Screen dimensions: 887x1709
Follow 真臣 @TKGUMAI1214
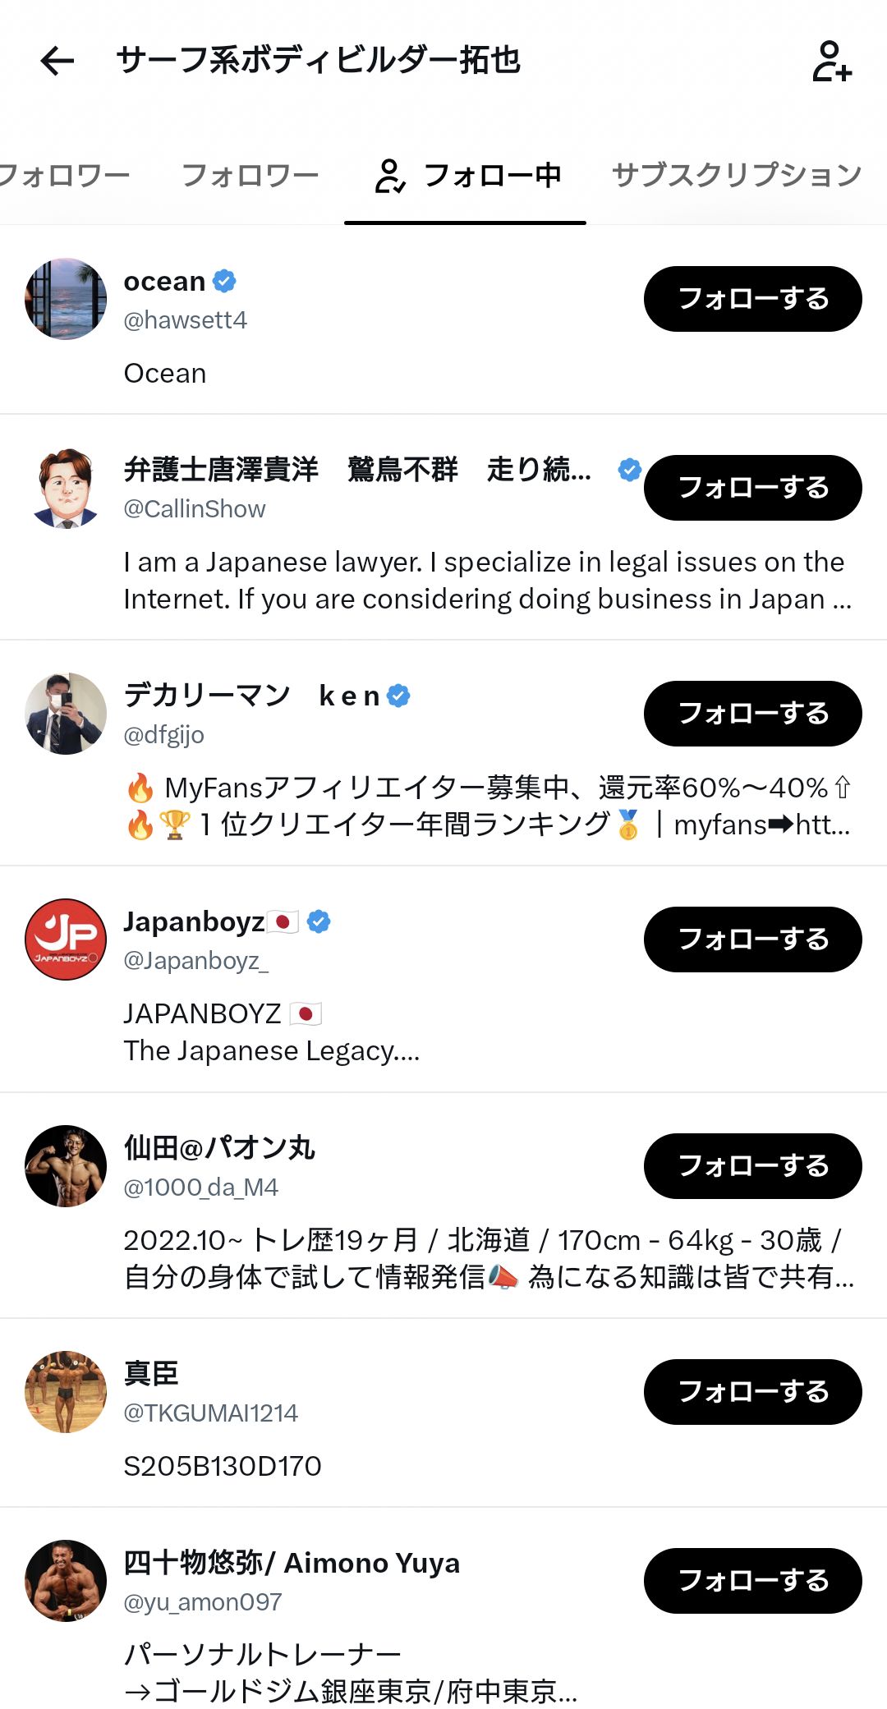click(753, 1392)
